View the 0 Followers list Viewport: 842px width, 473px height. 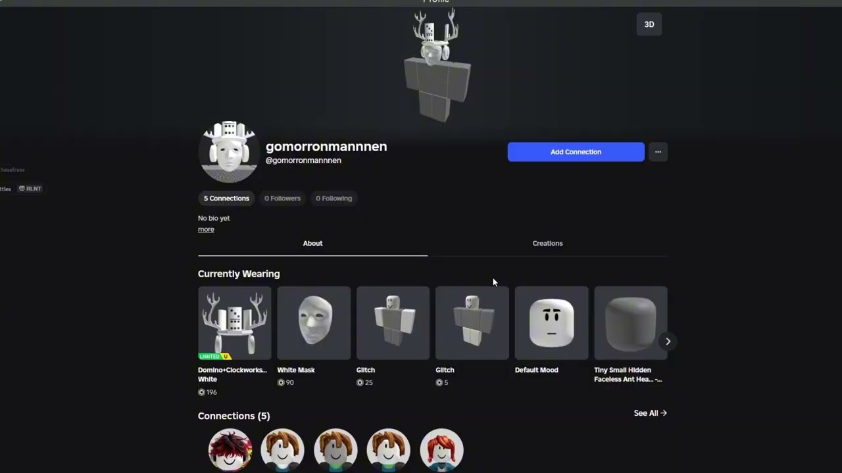point(282,198)
